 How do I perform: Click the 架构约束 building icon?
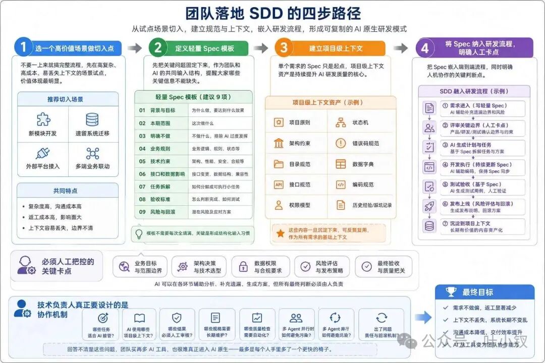pyautogui.click(x=279, y=143)
